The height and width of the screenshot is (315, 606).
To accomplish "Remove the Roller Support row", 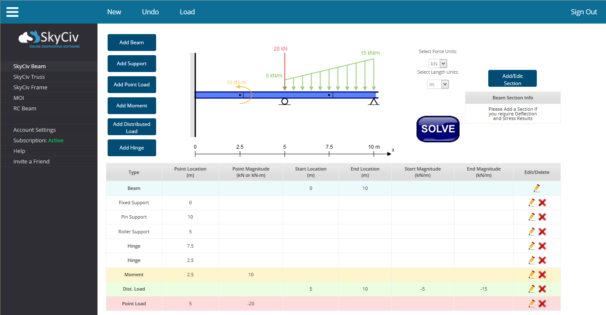I will [x=542, y=231].
